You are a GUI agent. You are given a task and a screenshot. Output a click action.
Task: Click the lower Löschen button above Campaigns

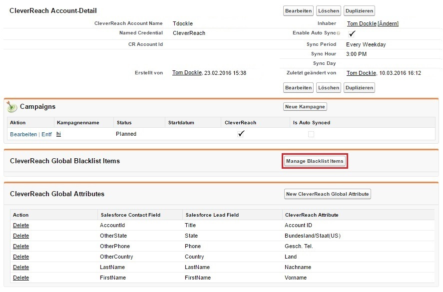tap(329, 87)
